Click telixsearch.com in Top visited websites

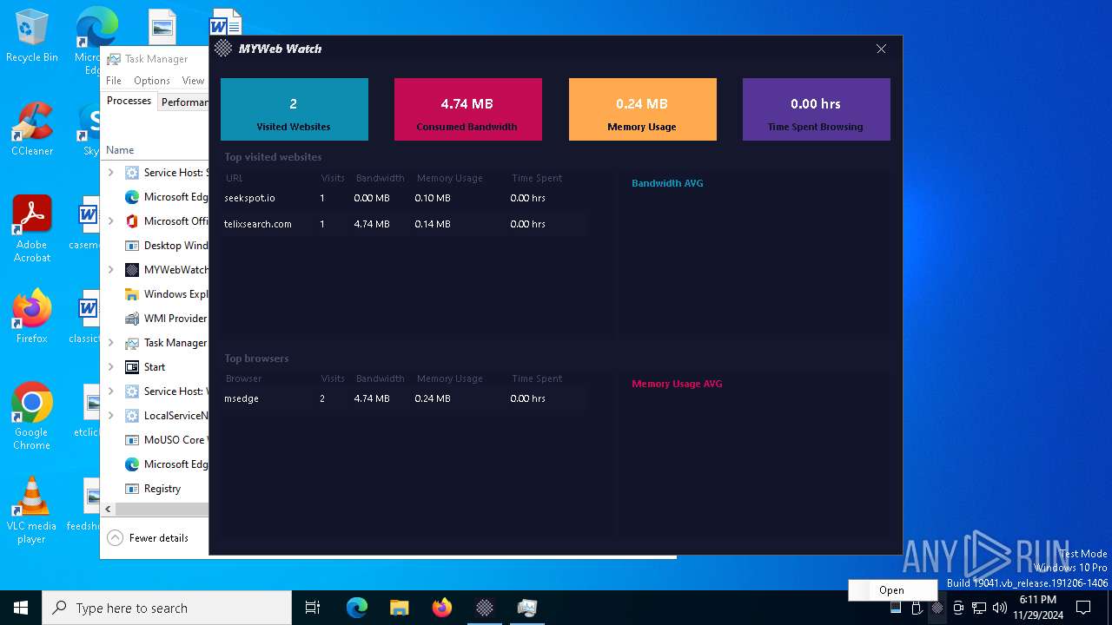pos(258,224)
